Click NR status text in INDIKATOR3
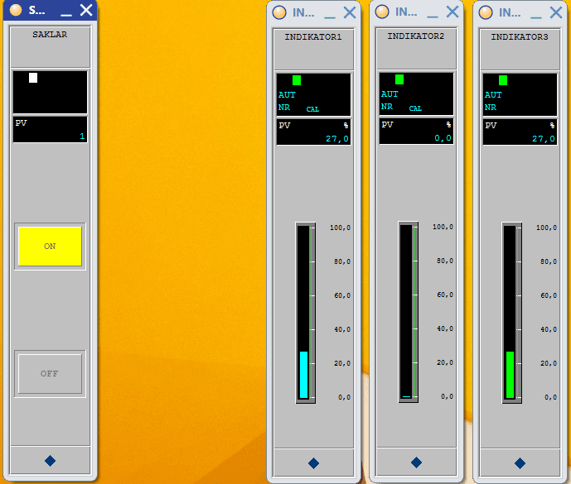The image size is (571, 484). click(x=490, y=108)
